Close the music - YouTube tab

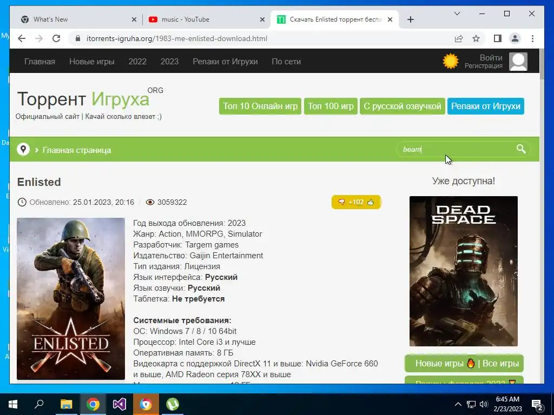click(x=262, y=19)
